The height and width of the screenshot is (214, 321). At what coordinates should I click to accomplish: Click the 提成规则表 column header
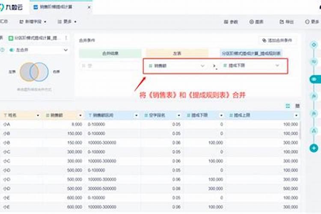click(251, 53)
